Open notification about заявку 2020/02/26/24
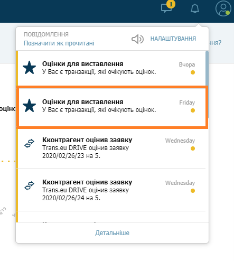 (111, 190)
